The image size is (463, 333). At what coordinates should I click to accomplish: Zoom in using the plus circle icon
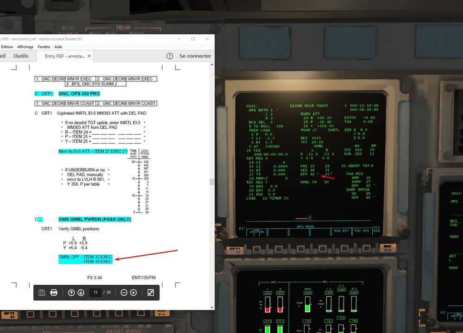pyautogui.click(x=133, y=293)
